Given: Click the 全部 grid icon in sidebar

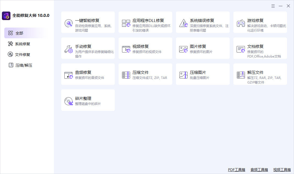Looking at the screenshot, I should [x=10, y=33].
